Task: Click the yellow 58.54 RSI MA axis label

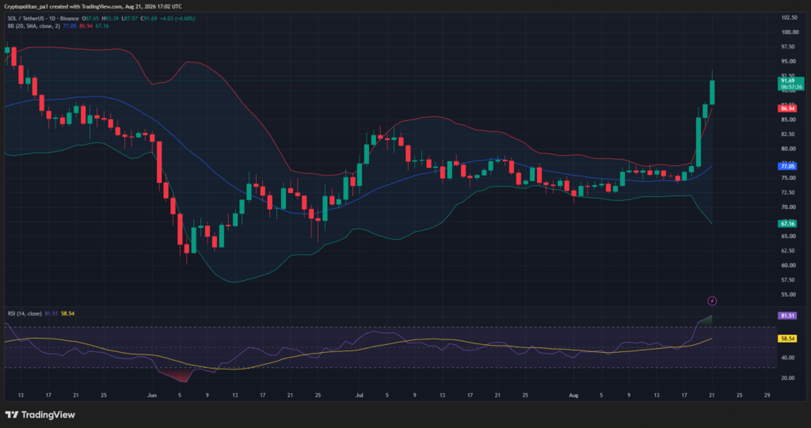Action: click(787, 339)
